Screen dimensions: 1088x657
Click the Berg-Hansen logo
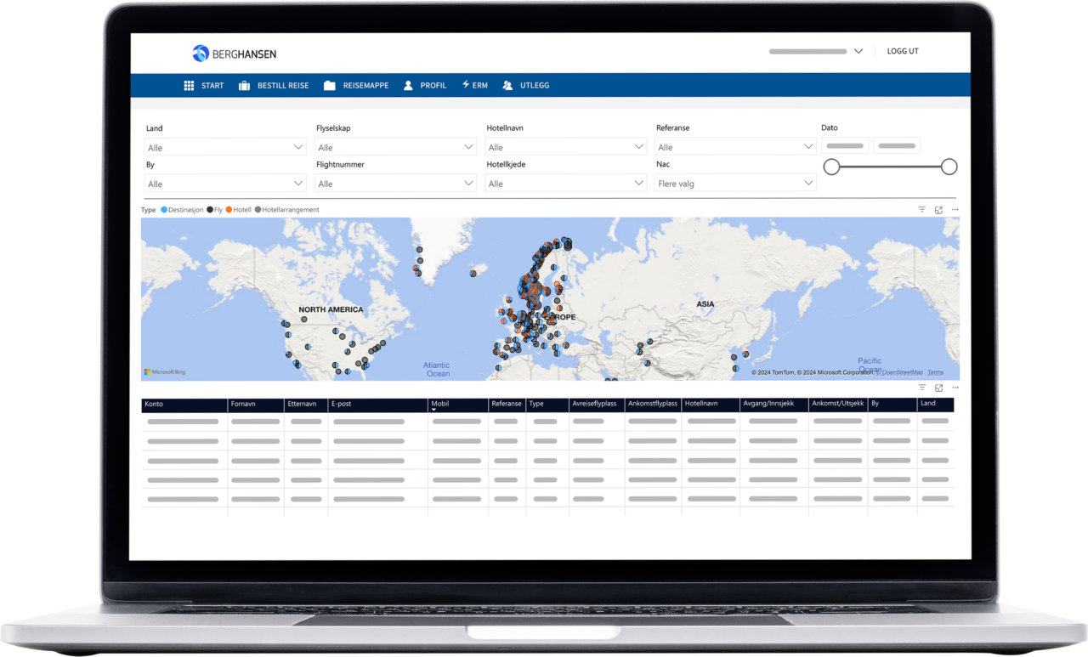[x=234, y=54]
